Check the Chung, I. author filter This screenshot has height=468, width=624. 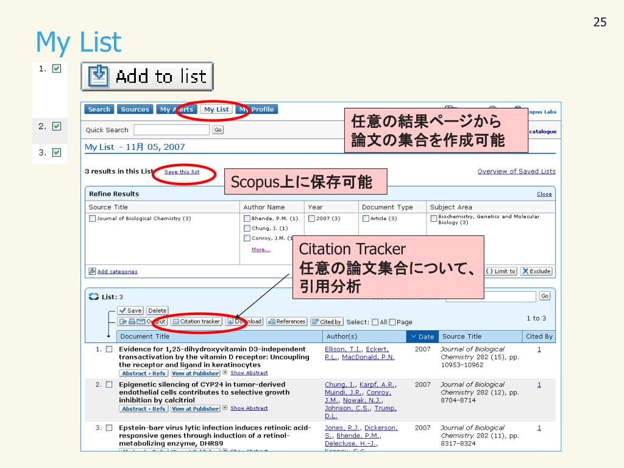[247, 229]
